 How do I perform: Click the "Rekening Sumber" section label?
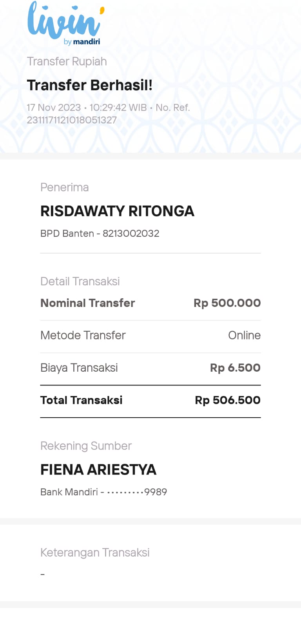click(86, 446)
